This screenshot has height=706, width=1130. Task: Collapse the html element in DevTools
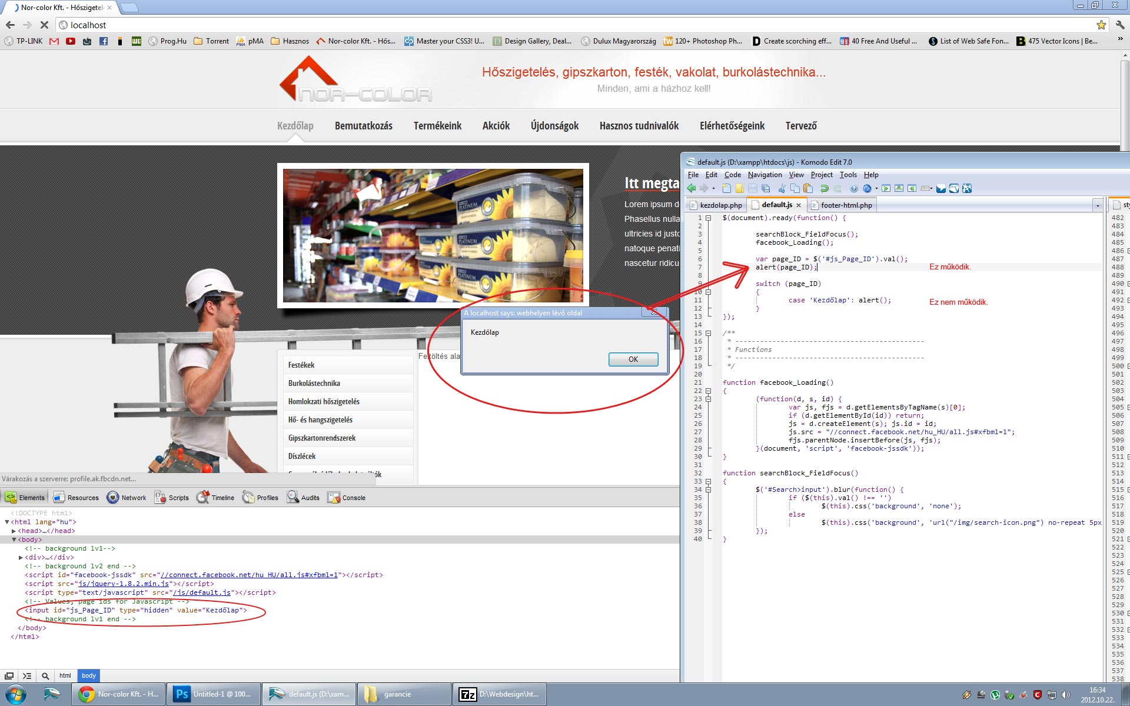click(x=7, y=522)
